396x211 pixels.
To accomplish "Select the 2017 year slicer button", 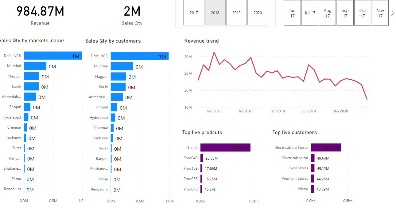I will [x=194, y=13].
